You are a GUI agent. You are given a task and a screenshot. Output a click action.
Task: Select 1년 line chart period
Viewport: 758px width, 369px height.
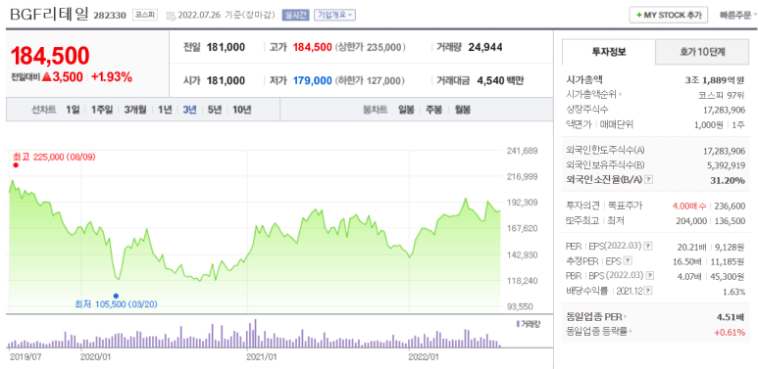coord(165,110)
